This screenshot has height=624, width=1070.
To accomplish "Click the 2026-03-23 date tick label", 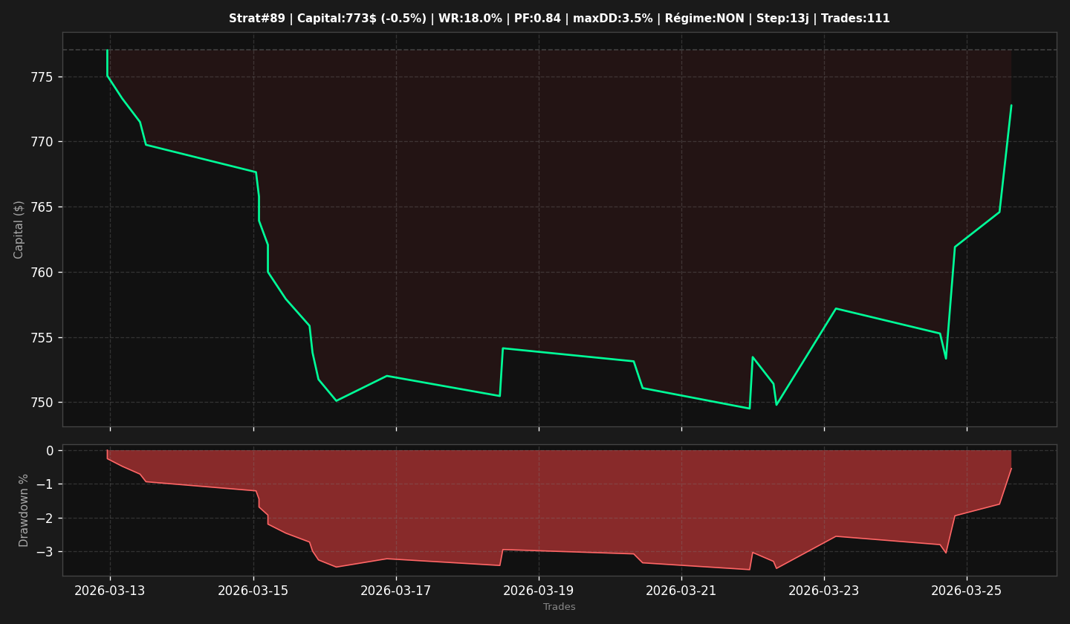I will (824, 591).
